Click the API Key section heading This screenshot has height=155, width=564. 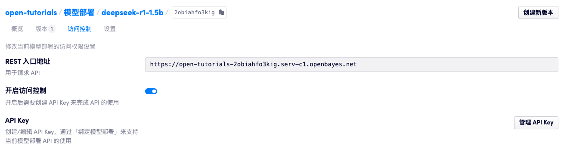click(17, 120)
